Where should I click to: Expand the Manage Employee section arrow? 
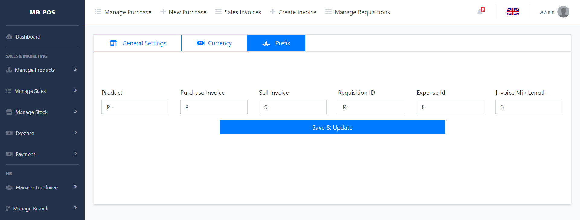pyautogui.click(x=75, y=187)
